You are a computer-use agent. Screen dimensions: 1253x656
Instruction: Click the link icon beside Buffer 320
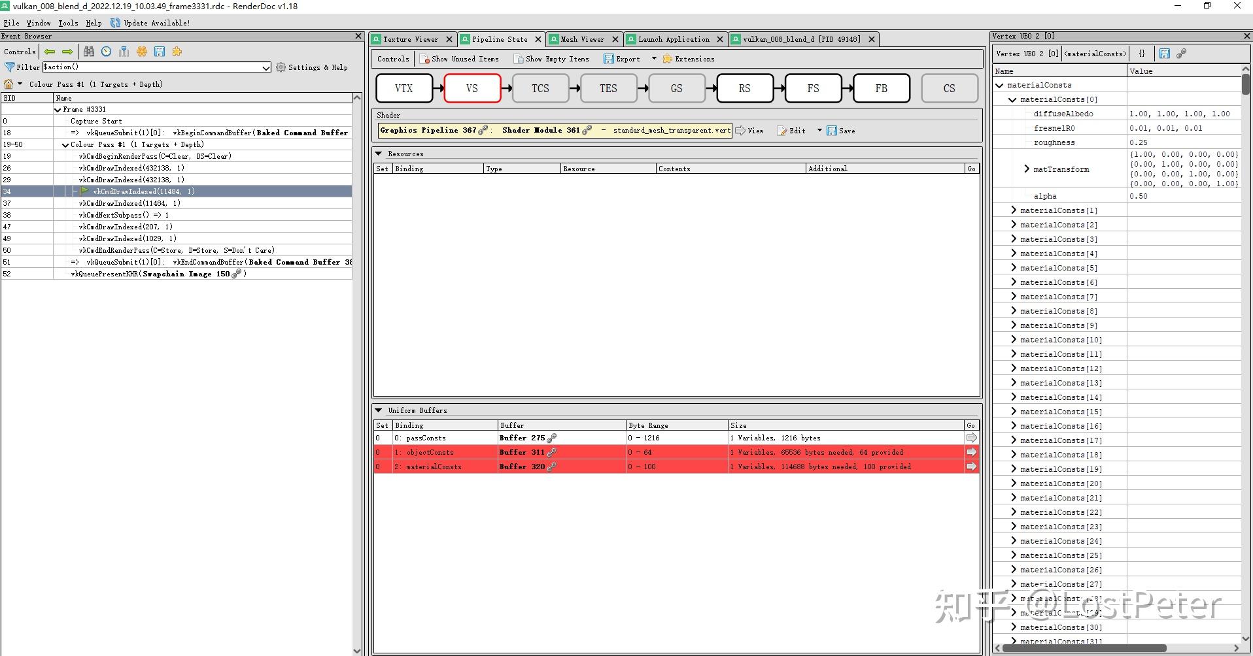click(x=552, y=467)
